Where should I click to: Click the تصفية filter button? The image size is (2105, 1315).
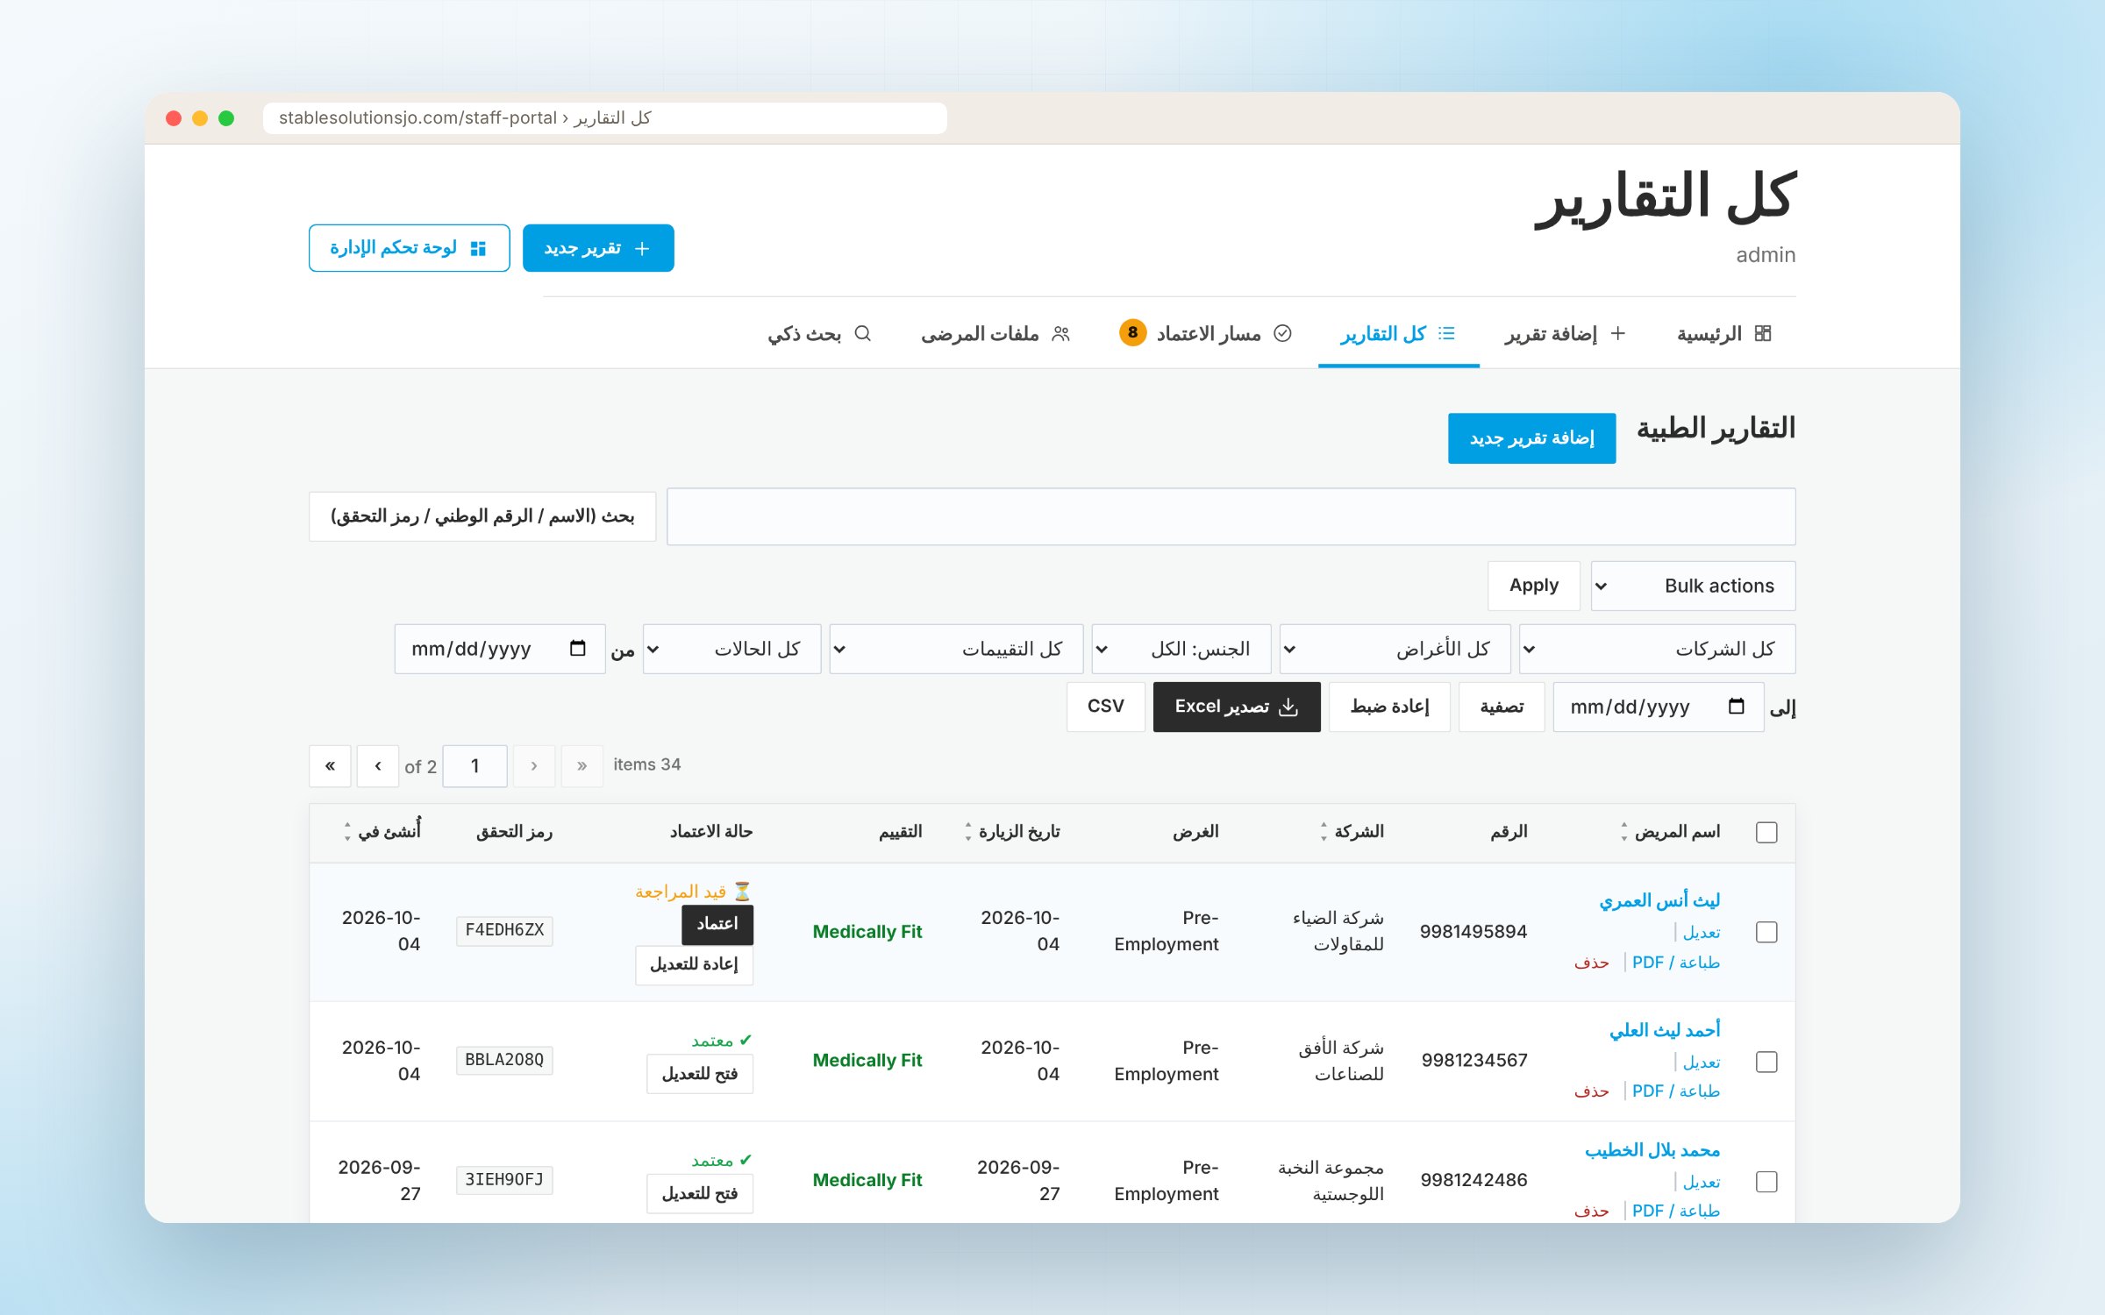(x=1502, y=707)
